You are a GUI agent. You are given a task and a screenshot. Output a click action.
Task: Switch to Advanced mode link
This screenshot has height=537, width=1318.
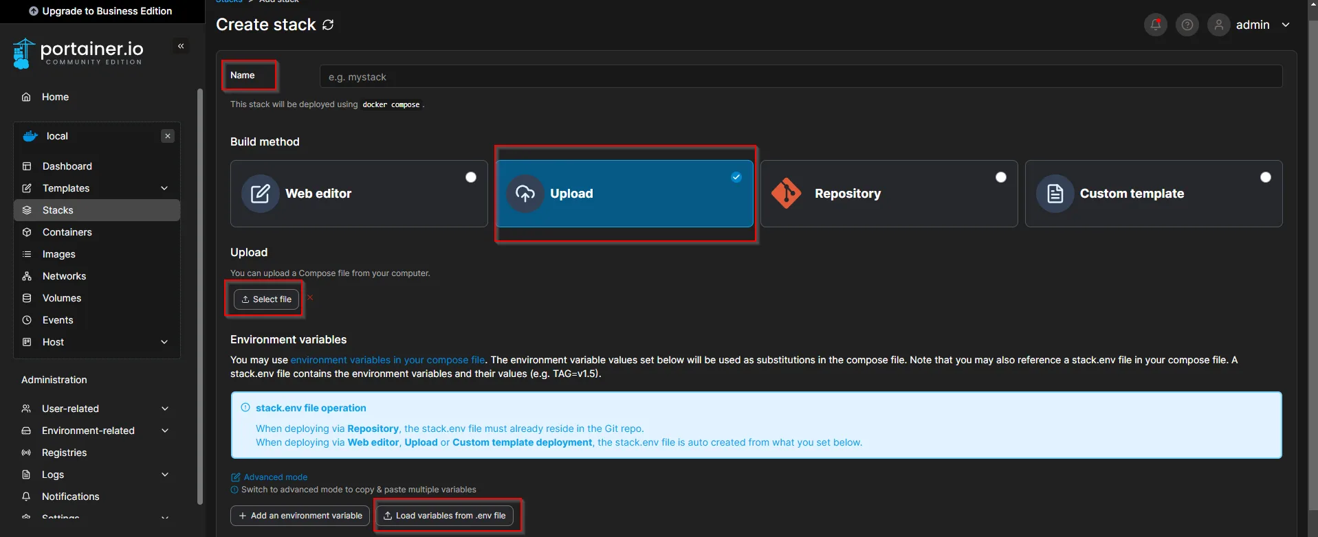(x=270, y=477)
